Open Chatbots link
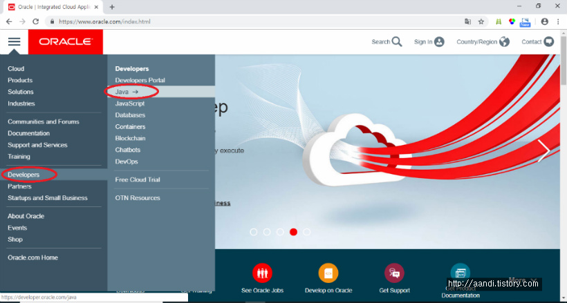The image size is (567, 303). pyautogui.click(x=128, y=150)
